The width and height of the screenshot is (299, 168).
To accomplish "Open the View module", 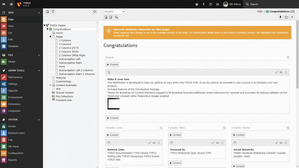I will point(21,26).
